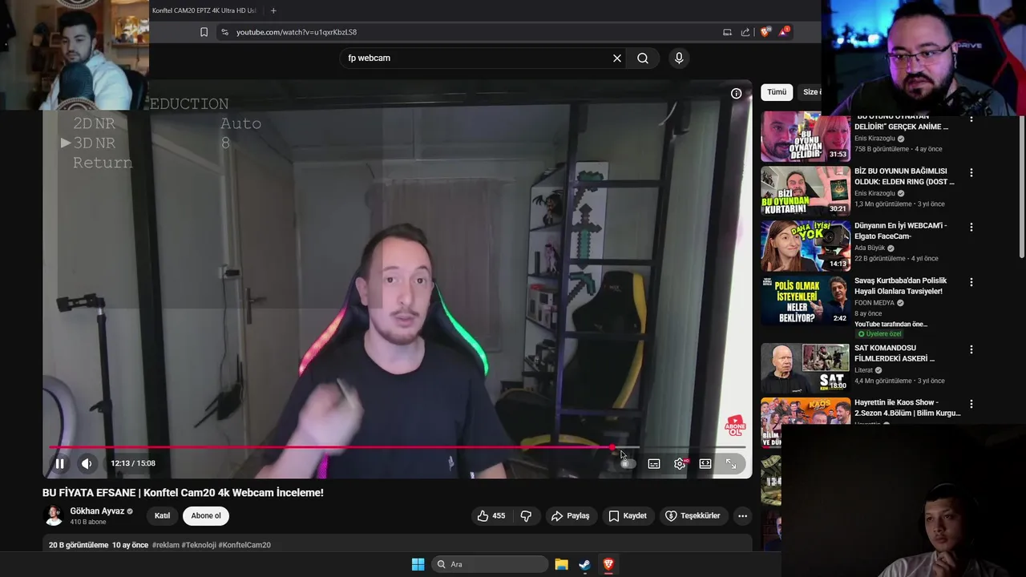Click the #Teknoloji hashtag

(x=199, y=545)
